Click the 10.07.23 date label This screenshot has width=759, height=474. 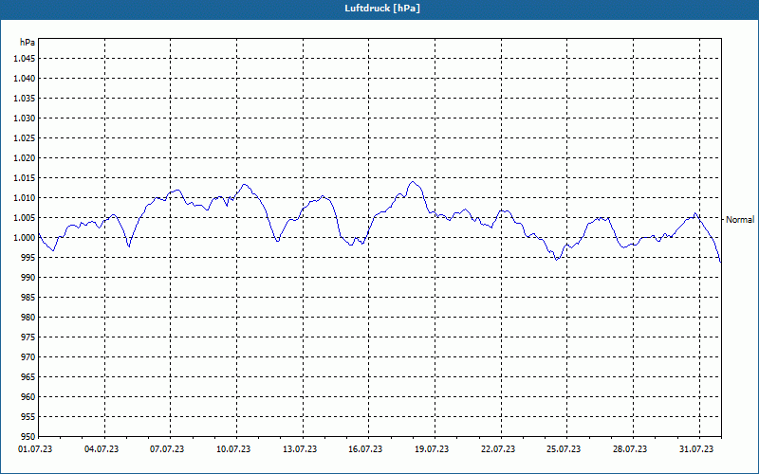[233, 449]
